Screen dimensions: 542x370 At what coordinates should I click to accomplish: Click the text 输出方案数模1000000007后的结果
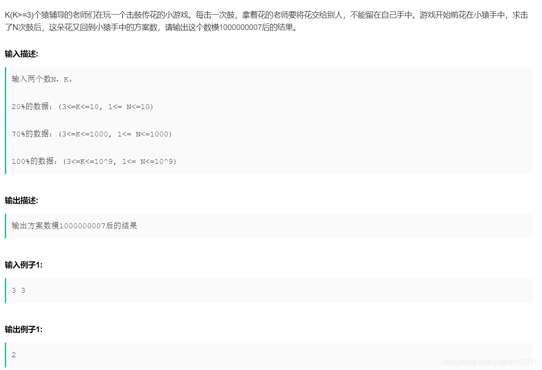coord(74,226)
